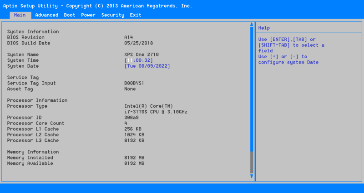The image size is (364, 193).
Task: Click the System Information heading
Action: point(33,32)
